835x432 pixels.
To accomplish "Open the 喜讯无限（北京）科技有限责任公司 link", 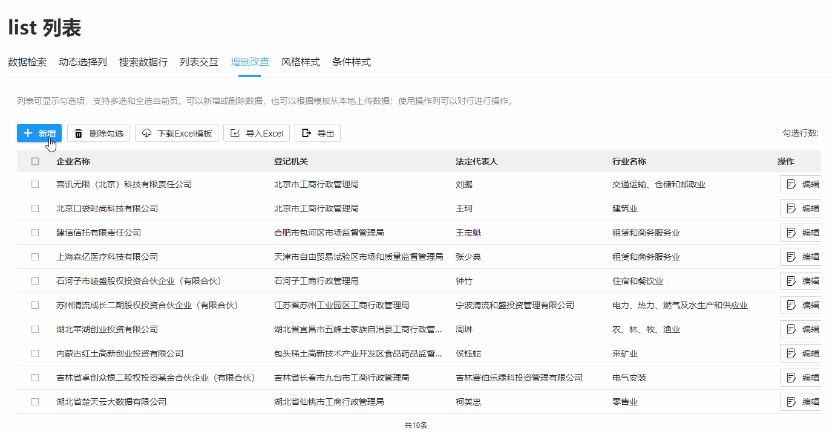I will click(x=125, y=184).
